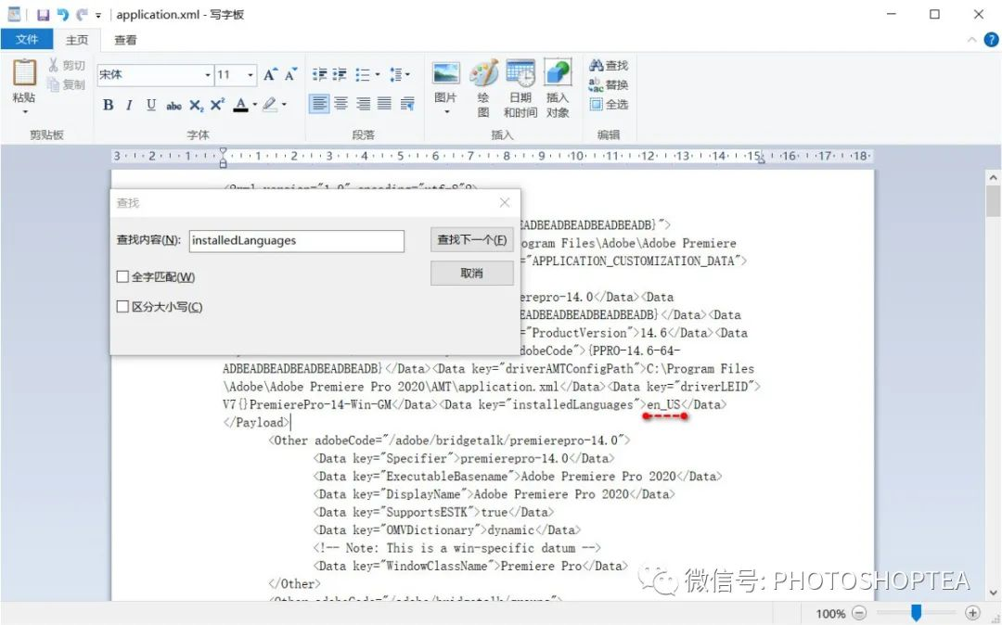This screenshot has width=1002, height=625.
Task: Open the Paragraph settings icon
Action: click(x=407, y=104)
